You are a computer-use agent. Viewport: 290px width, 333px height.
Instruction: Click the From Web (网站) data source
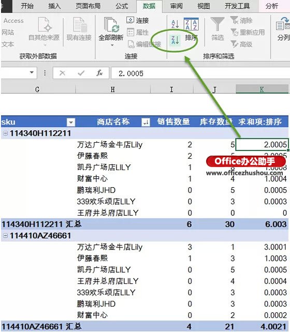coord(8,33)
